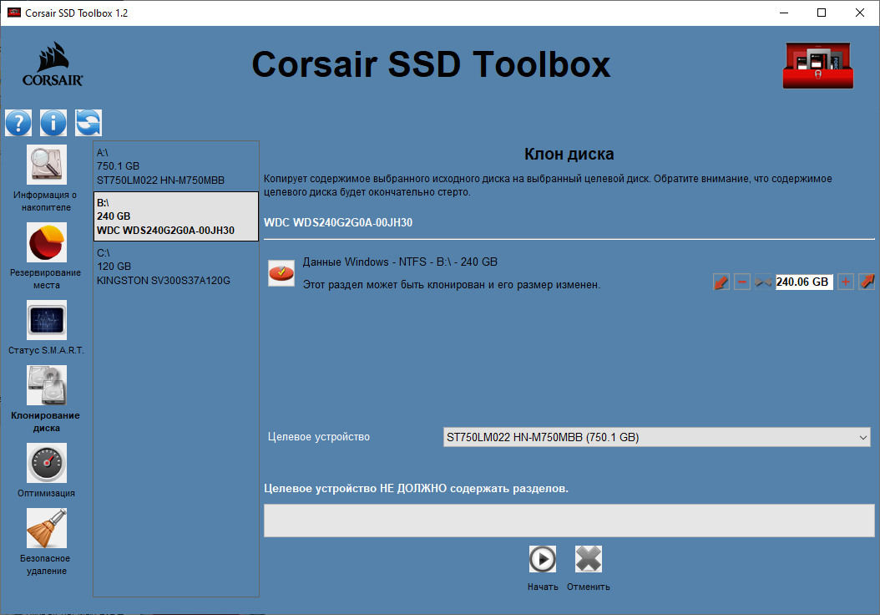Decrease the partition size with the minus button
The image size is (880, 615).
click(x=742, y=282)
